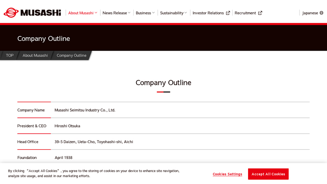The height and width of the screenshot is (184, 327).
Task: Open Cookies Settings
Action: pyautogui.click(x=227, y=174)
